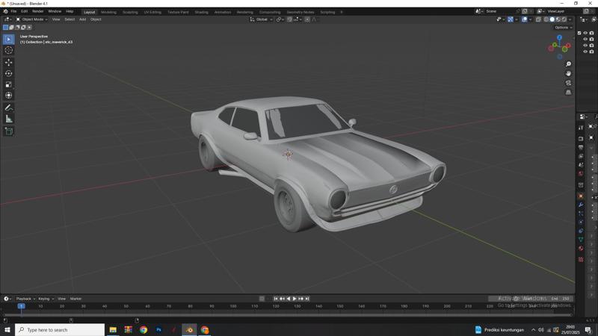Click the Zoom magnifier icon in viewport

(569, 64)
